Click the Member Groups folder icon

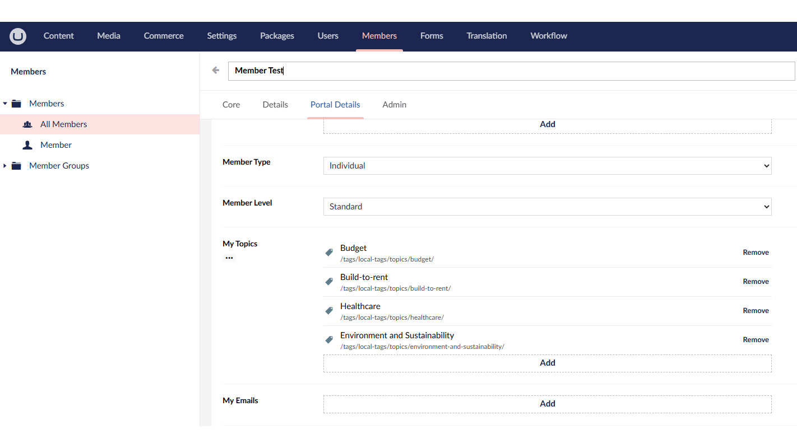[16, 165]
